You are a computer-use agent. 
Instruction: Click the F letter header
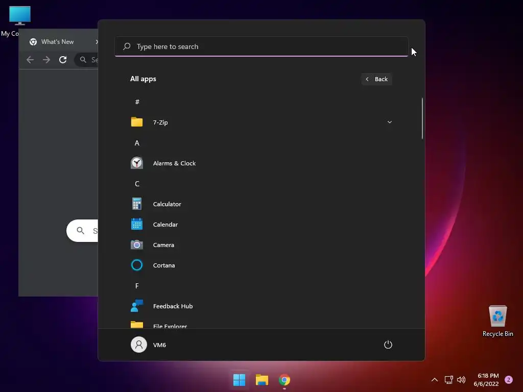(x=137, y=286)
